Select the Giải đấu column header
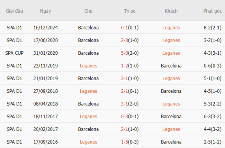225x148 pixels. pos(15,11)
